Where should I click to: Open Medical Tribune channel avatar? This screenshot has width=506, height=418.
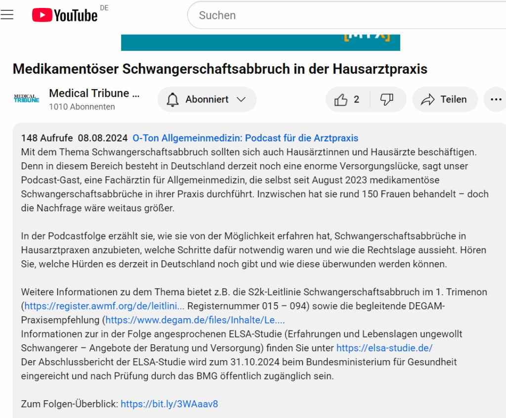click(27, 99)
